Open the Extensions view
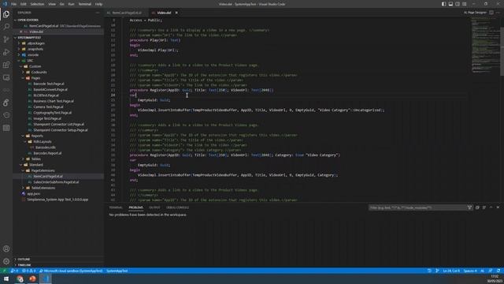The image size is (504, 284). point(6,65)
